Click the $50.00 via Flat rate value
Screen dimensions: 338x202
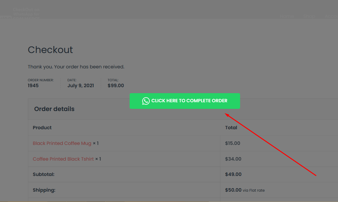point(245,190)
